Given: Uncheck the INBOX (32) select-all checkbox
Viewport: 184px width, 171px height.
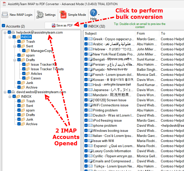Looking at the screenshot, I should coord(86,26).
